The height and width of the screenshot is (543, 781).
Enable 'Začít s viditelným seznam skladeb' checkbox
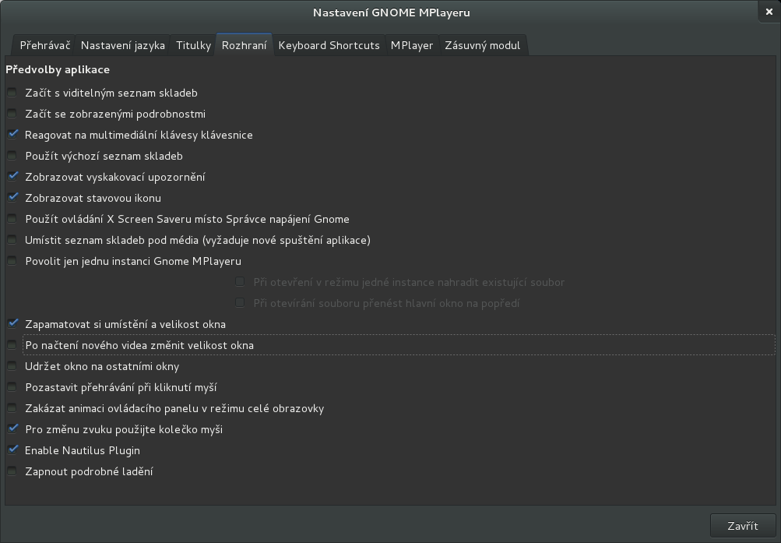tap(12, 93)
